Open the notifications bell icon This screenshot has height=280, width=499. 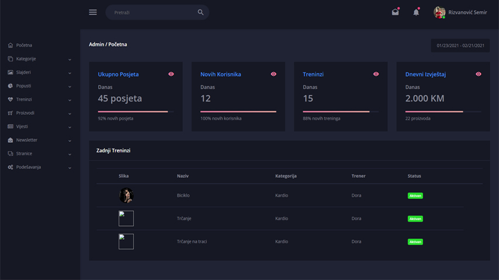[x=416, y=12]
